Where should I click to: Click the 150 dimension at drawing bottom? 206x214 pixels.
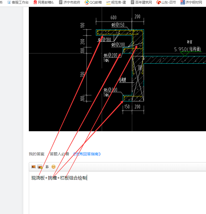point(127,107)
